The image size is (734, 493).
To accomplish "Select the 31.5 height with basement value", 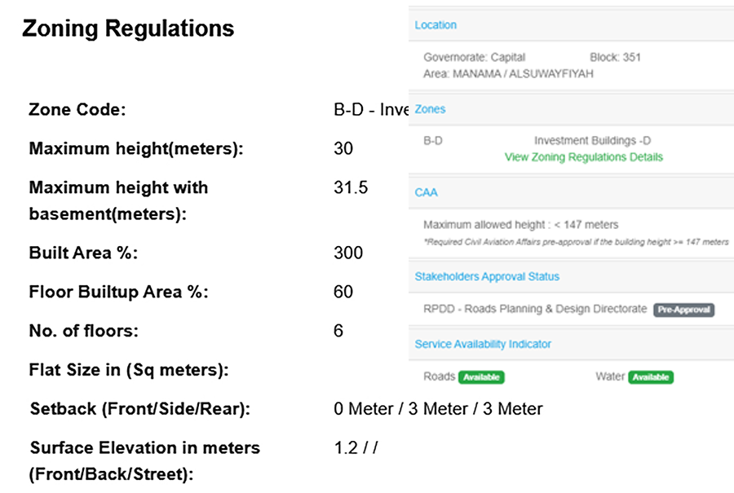I will [x=351, y=187].
